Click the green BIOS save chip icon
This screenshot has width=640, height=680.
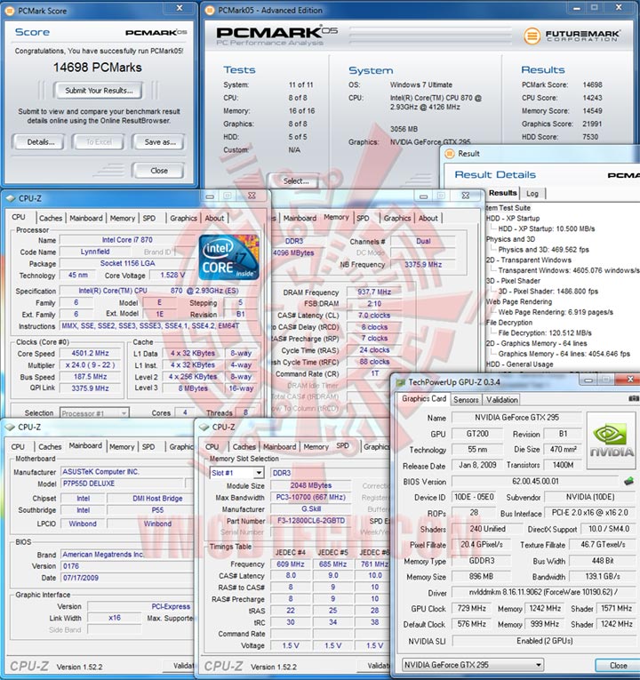(628, 481)
